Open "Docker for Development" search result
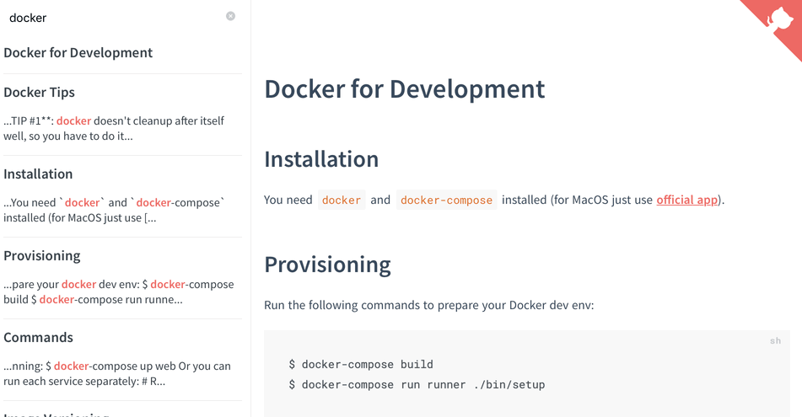This screenshot has height=417, width=802. 78,52
